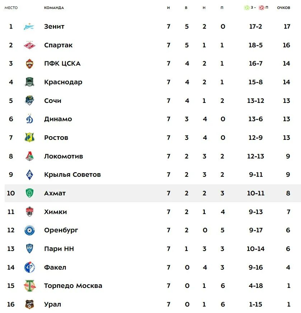
Task: Click the Rostov club crest
Action: [29, 138]
